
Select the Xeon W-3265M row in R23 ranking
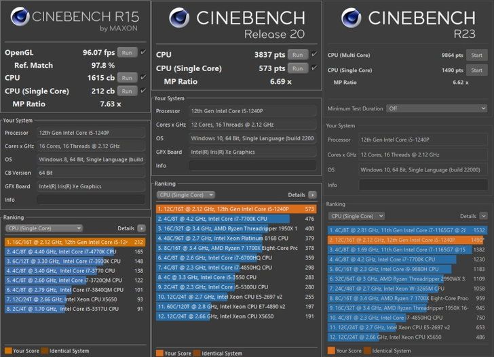click(x=407, y=289)
